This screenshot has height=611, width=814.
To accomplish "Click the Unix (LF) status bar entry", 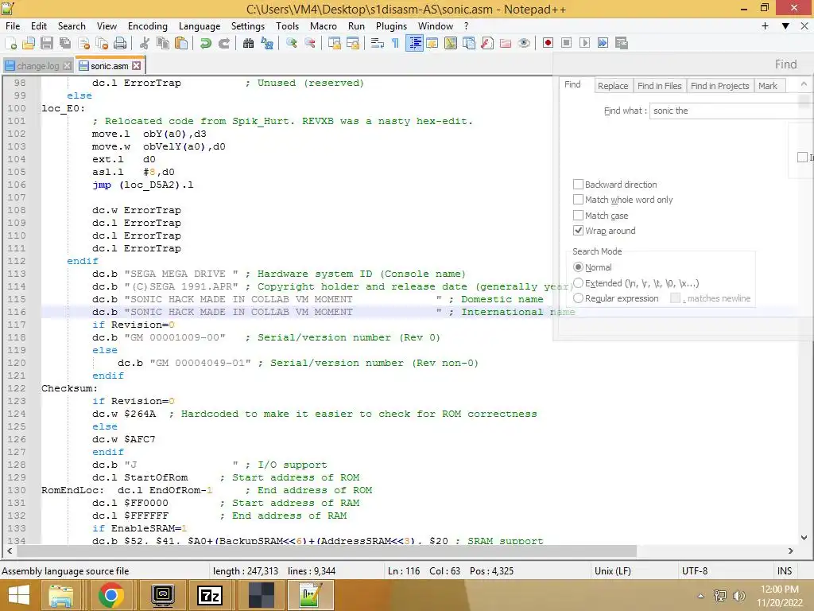I will pyautogui.click(x=613, y=571).
